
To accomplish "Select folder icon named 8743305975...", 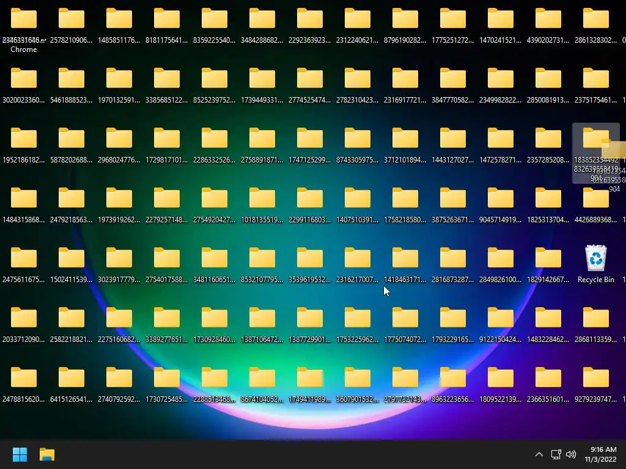I will coord(358,139).
